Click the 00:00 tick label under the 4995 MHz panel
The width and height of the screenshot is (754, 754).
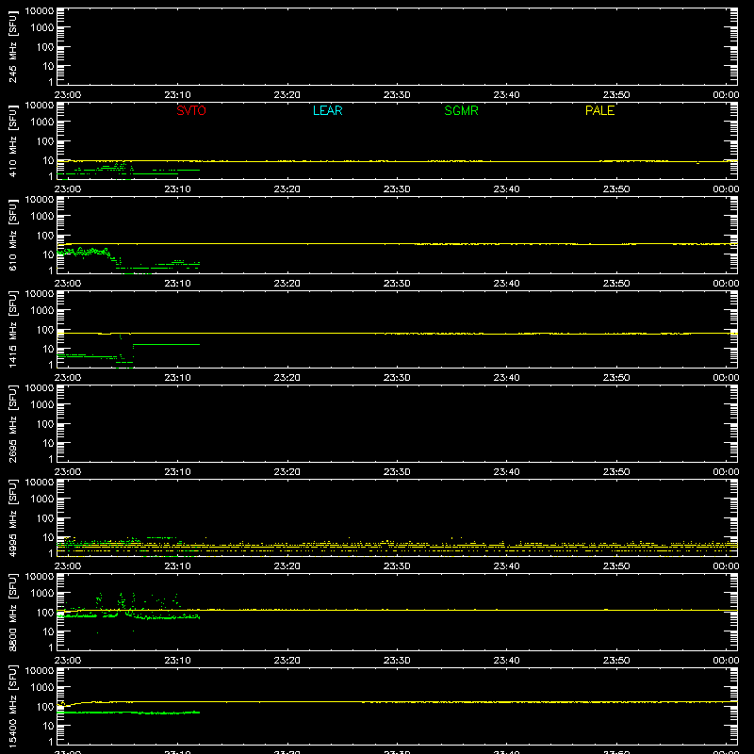click(726, 566)
